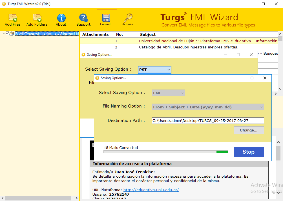Click gear icon of front Saving Options dialog

tap(97, 78)
